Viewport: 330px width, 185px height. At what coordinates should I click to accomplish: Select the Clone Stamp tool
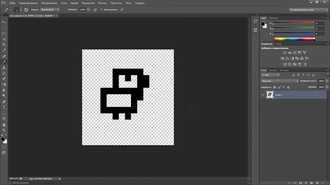click(x=4, y=67)
